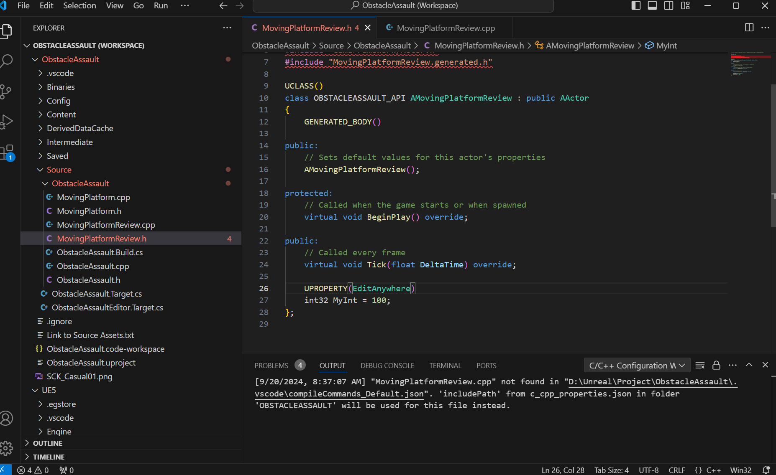Close the MovingPlatformReview.h tab

(x=368, y=28)
